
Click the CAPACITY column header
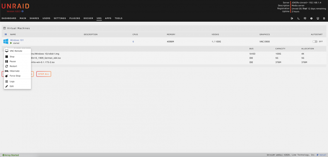pos(280,49)
